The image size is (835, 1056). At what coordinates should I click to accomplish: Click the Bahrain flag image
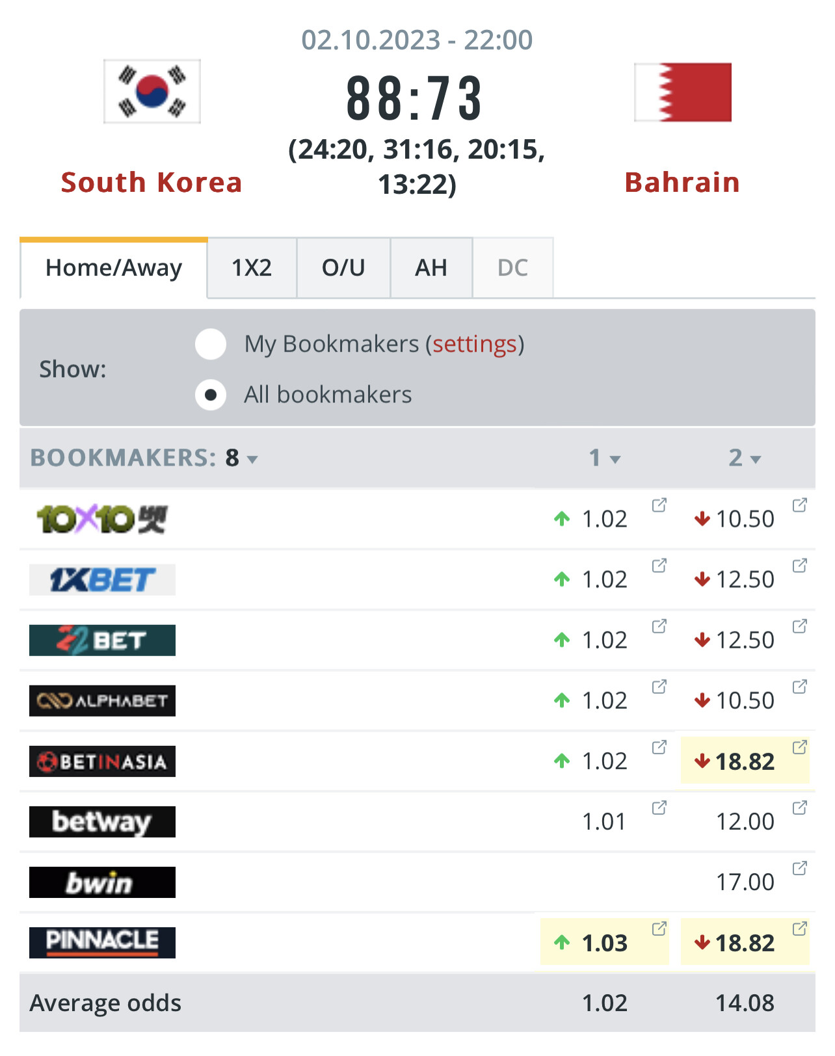pyautogui.click(x=683, y=92)
